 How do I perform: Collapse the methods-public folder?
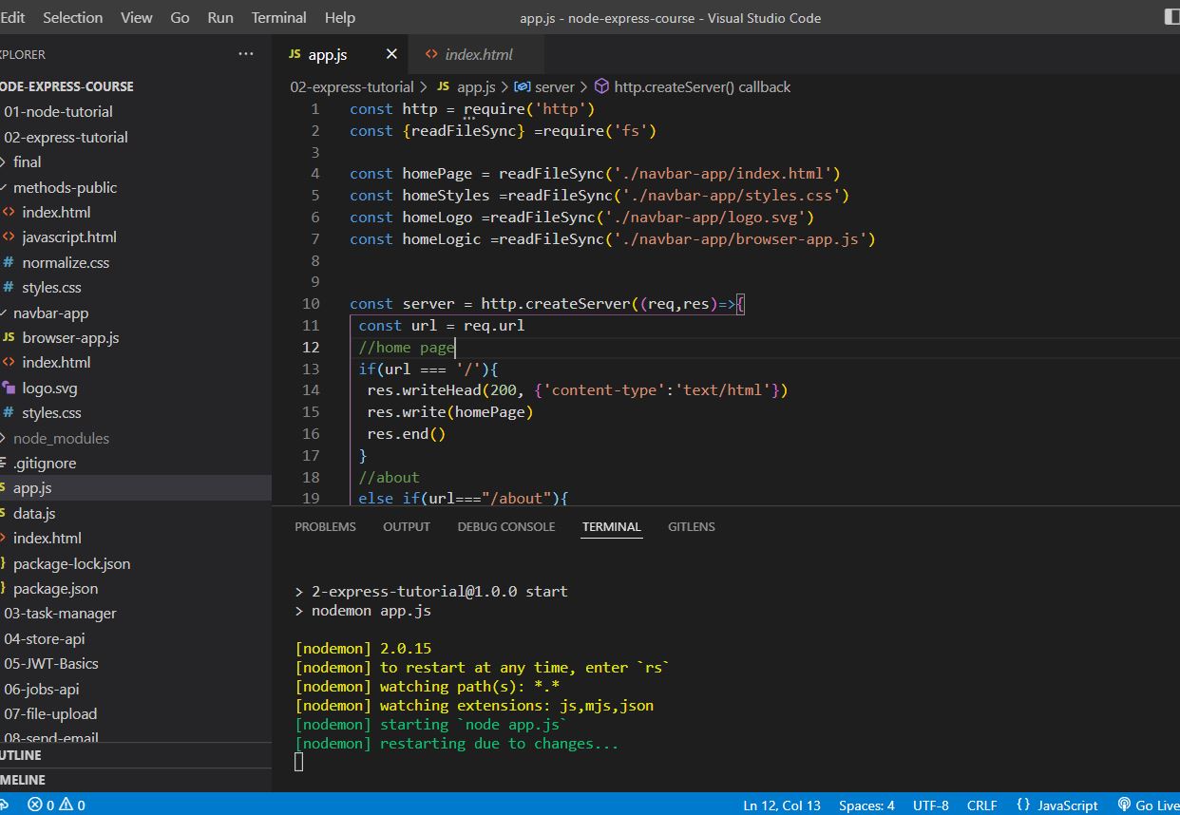[x=65, y=187]
